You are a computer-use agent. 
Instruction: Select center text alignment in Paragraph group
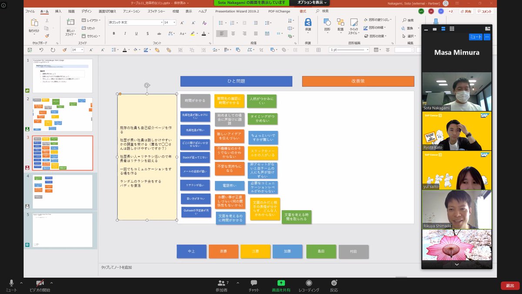coord(233,33)
